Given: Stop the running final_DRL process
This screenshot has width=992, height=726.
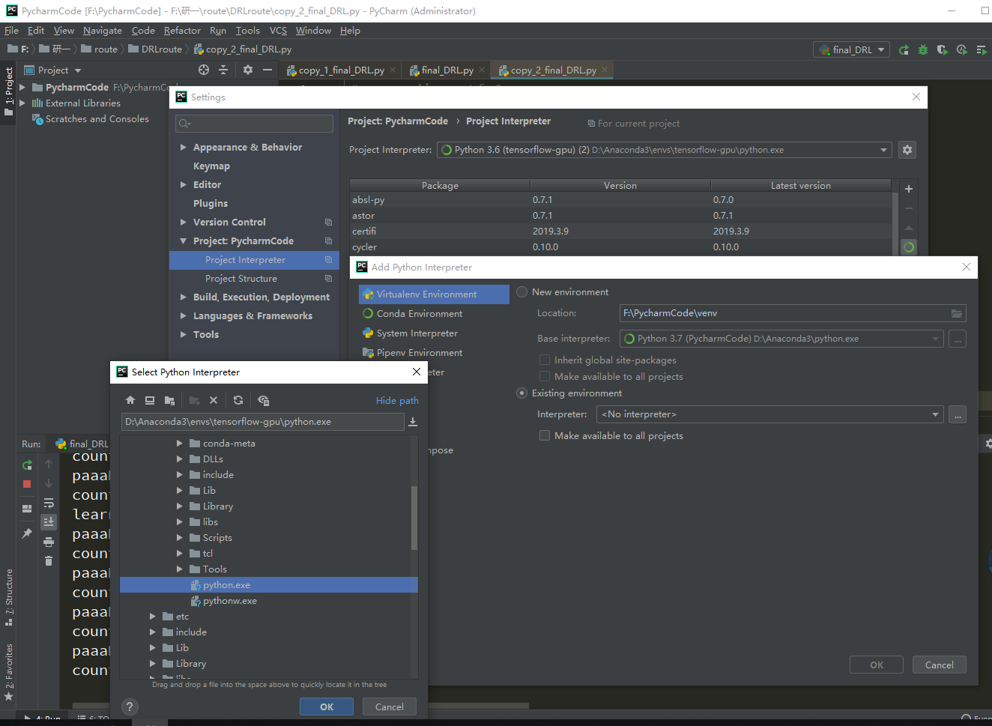Looking at the screenshot, I should coord(27,484).
